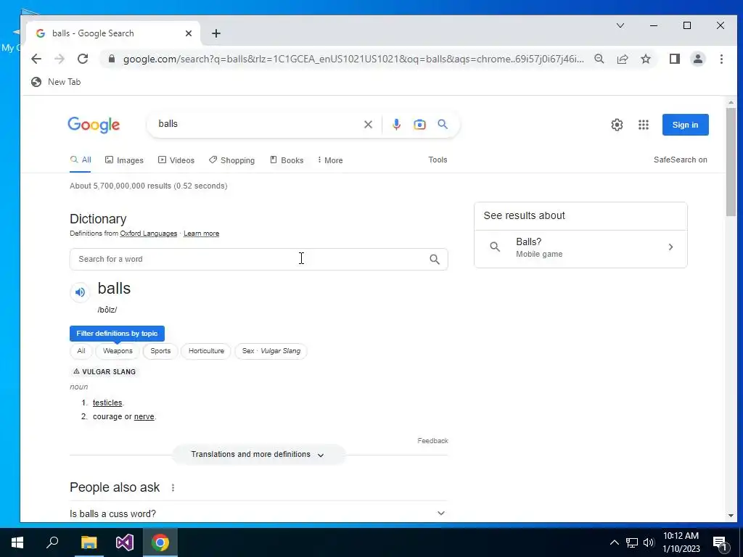Open the Oxford Languages link
This screenshot has height=557, width=743.
148,234
